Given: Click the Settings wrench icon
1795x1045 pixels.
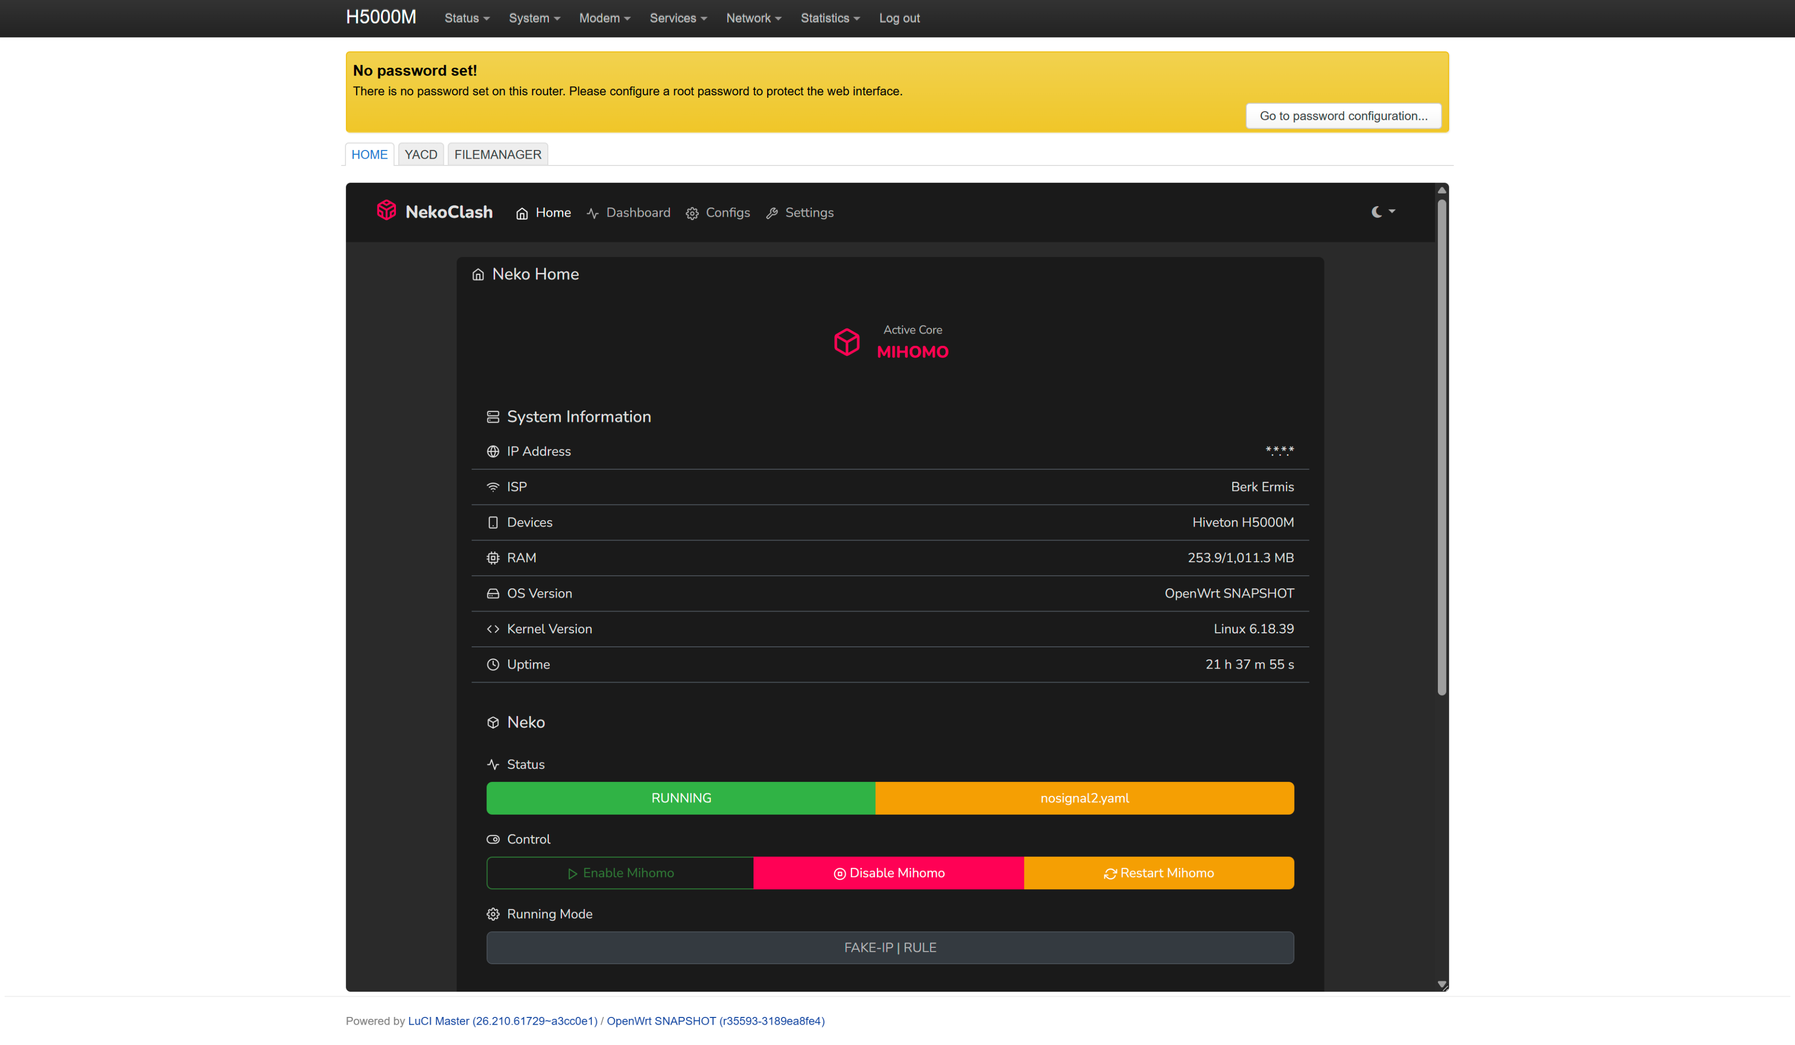Looking at the screenshot, I should pos(771,213).
